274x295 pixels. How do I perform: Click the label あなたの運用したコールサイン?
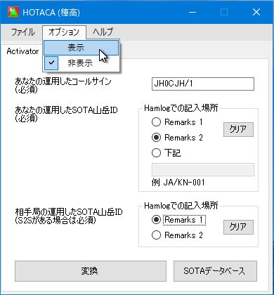63,81
